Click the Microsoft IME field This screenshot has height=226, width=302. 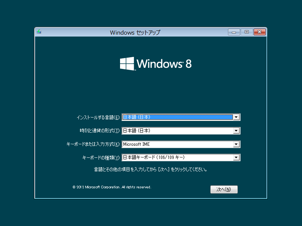(177, 144)
